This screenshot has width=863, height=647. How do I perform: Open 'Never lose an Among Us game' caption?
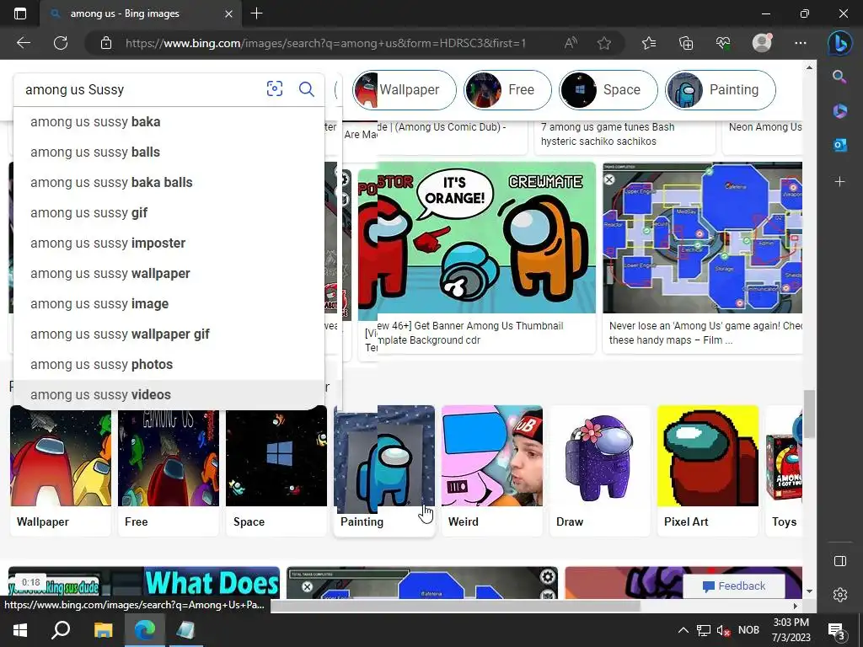705,333
